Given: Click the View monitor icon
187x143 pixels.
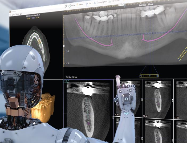Looking at the screenshot, I should [87, 4].
